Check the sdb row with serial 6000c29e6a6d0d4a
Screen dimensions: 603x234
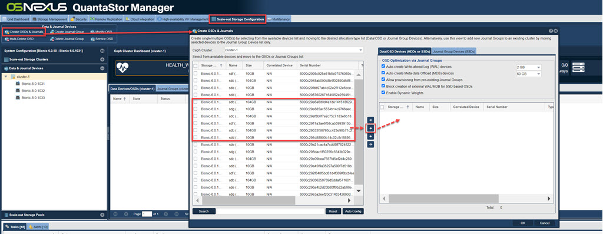(196, 102)
